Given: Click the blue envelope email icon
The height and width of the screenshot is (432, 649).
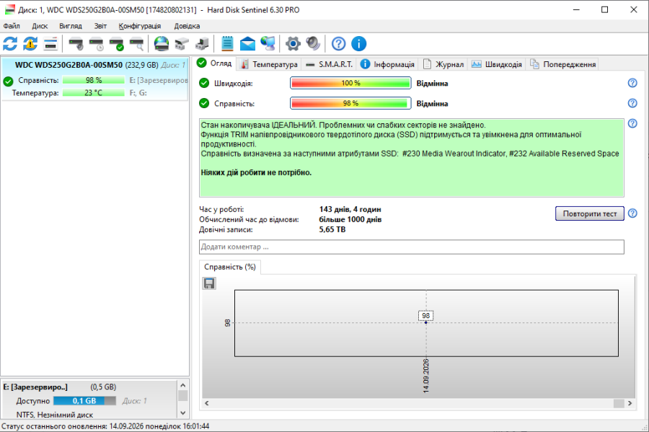Looking at the screenshot, I should pyautogui.click(x=247, y=43).
